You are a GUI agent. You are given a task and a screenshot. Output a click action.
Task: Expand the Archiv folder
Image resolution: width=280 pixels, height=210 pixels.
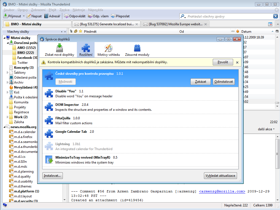(7, 82)
